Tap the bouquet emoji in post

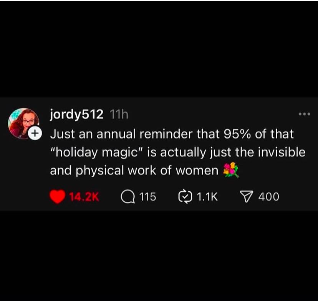pyautogui.click(x=230, y=170)
